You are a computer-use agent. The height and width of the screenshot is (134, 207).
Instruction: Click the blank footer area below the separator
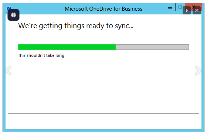point(103,121)
